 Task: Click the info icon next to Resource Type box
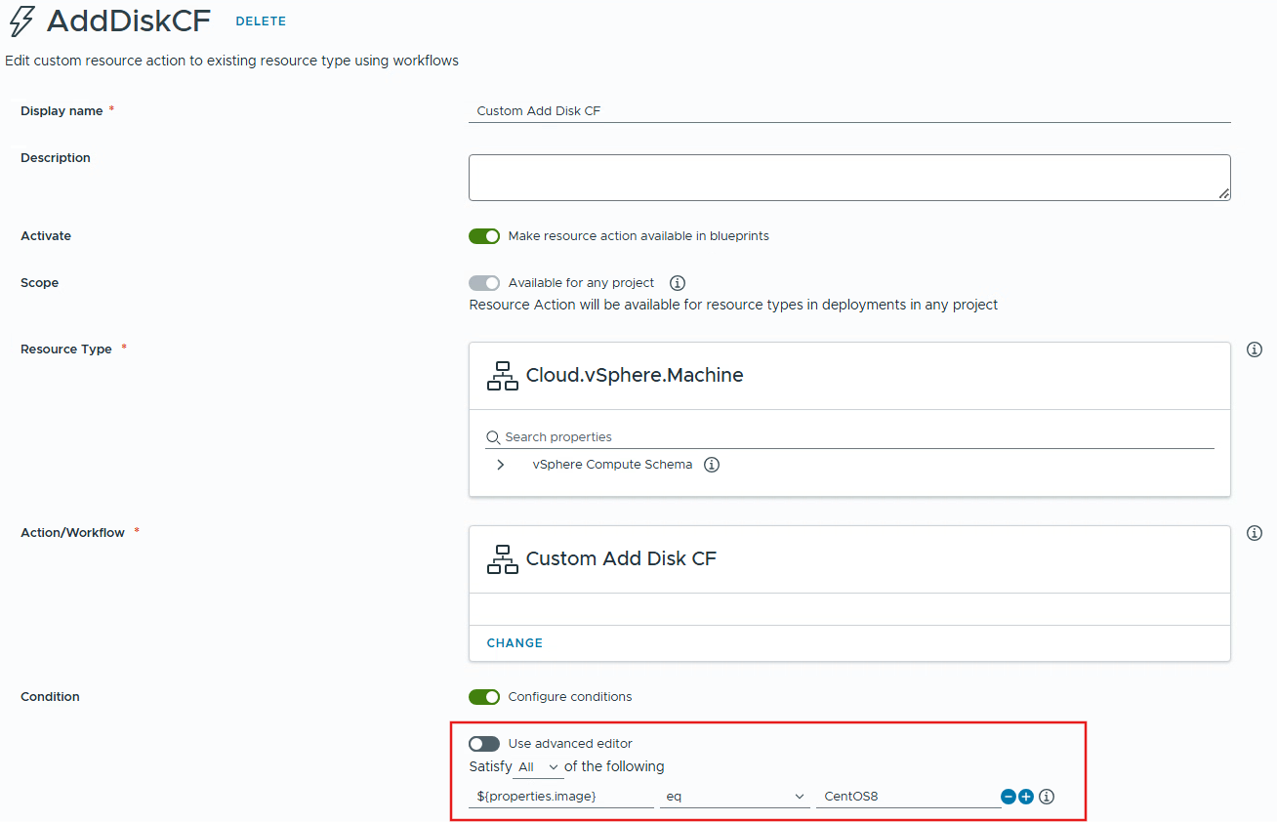(x=1255, y=349)
